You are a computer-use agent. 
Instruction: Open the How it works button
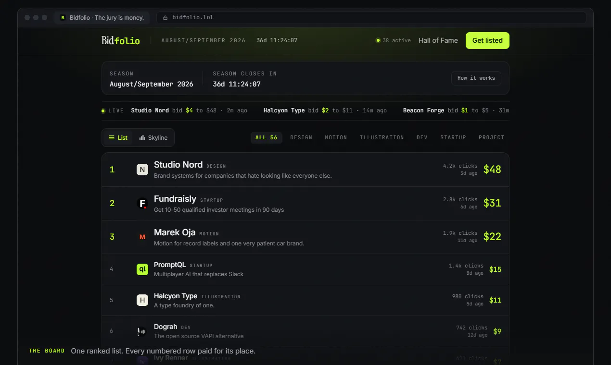click(476, 78)
